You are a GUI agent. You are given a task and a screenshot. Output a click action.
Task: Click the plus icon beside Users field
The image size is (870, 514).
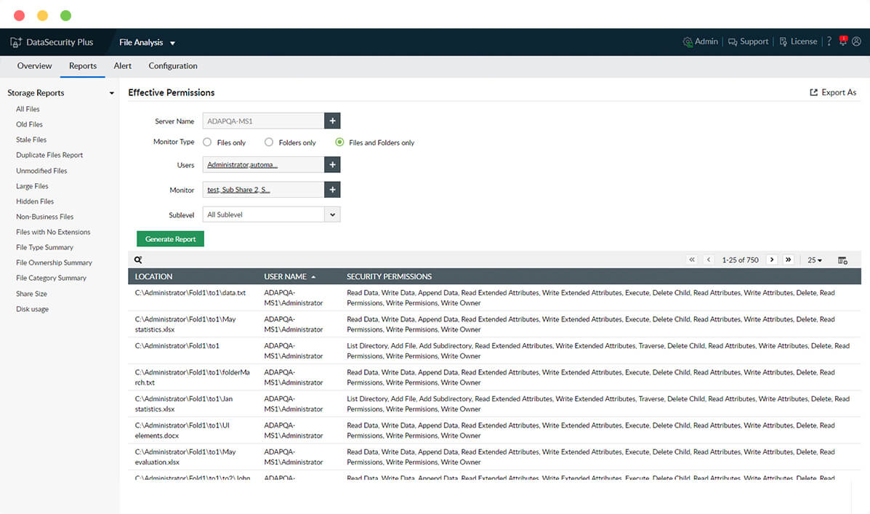tap(332, 165)
